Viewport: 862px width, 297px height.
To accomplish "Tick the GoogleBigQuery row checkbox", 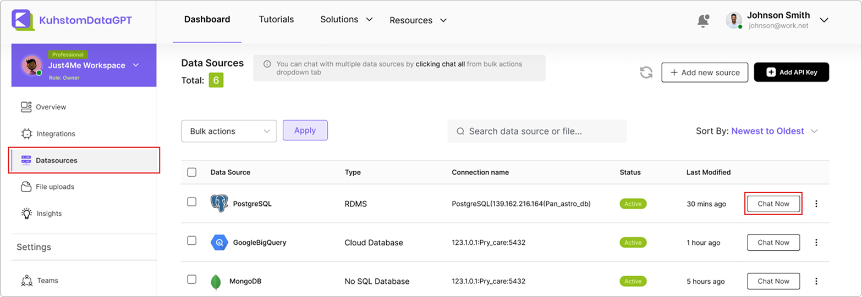I will tap(191, 240).
